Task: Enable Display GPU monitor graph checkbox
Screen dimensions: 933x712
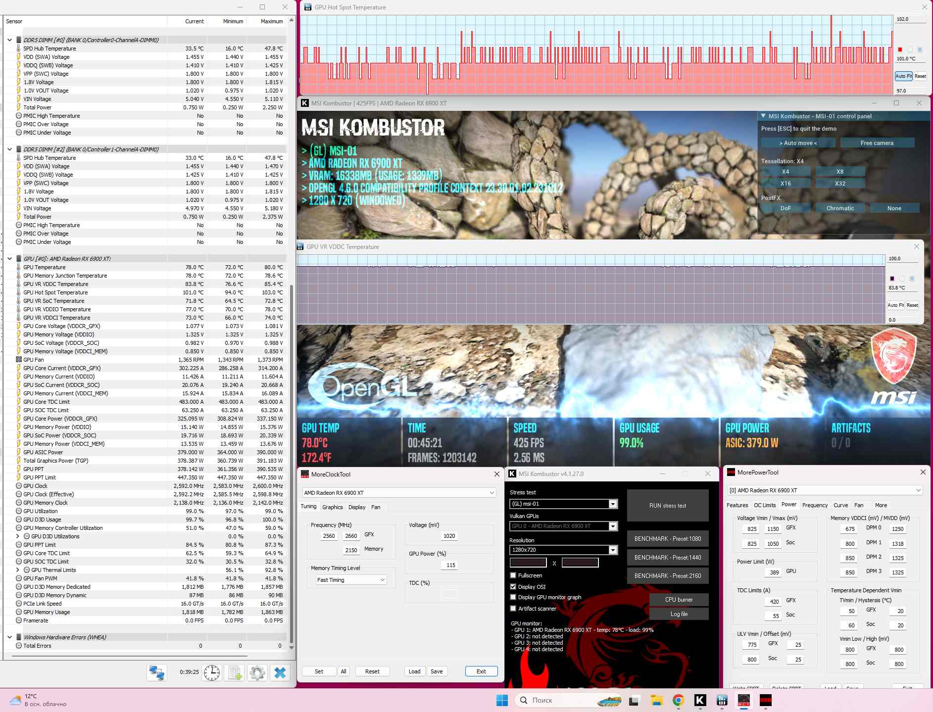Action: (513, 597)
